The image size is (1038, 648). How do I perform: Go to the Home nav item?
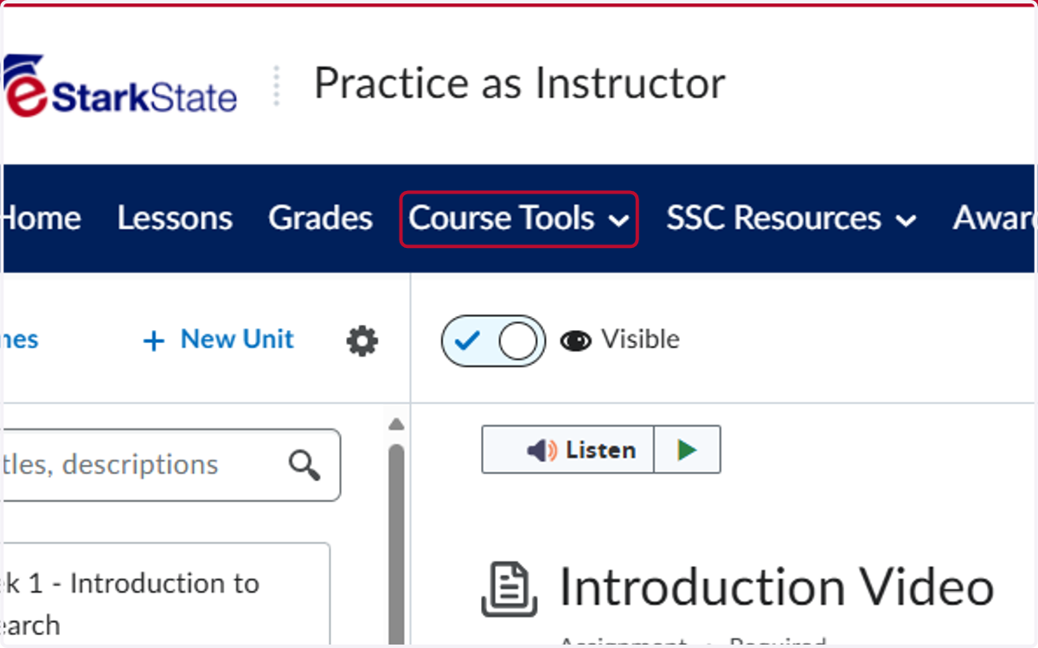42,219
